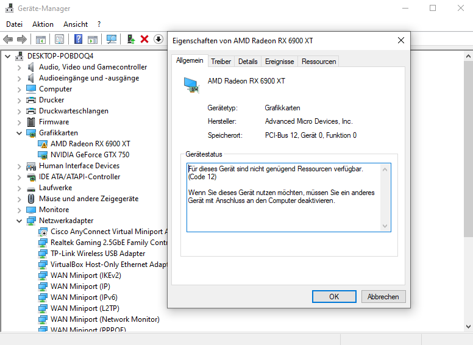Click the mouse icon beside Mäuse
473x345 pixels.
[x=30, y=199]
